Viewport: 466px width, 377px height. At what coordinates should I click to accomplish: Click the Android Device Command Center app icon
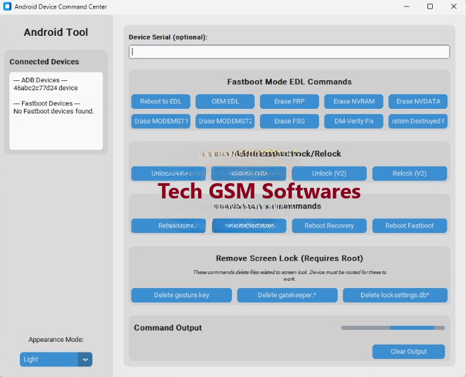(x=7, y=7)
